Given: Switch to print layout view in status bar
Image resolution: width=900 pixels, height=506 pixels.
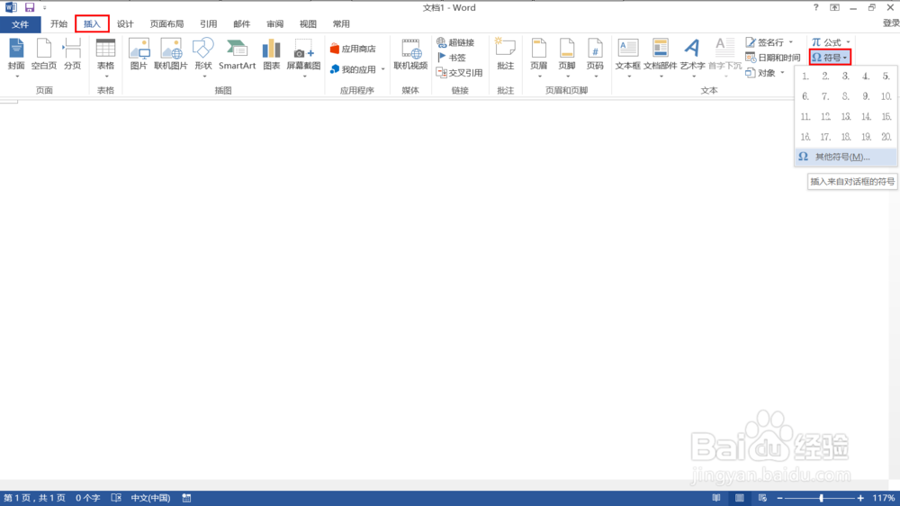Looking at the screenshot, I should click(739, 498).
